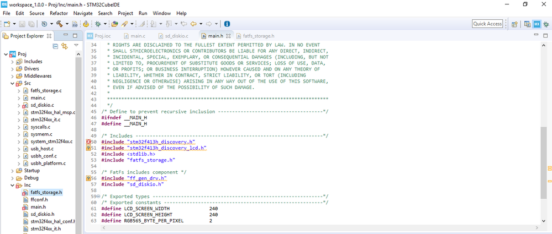Viewport: 552px width, 234px height.
Task: Open the hammer Build dropdown arrow
Action: click(x=67, y=24)
